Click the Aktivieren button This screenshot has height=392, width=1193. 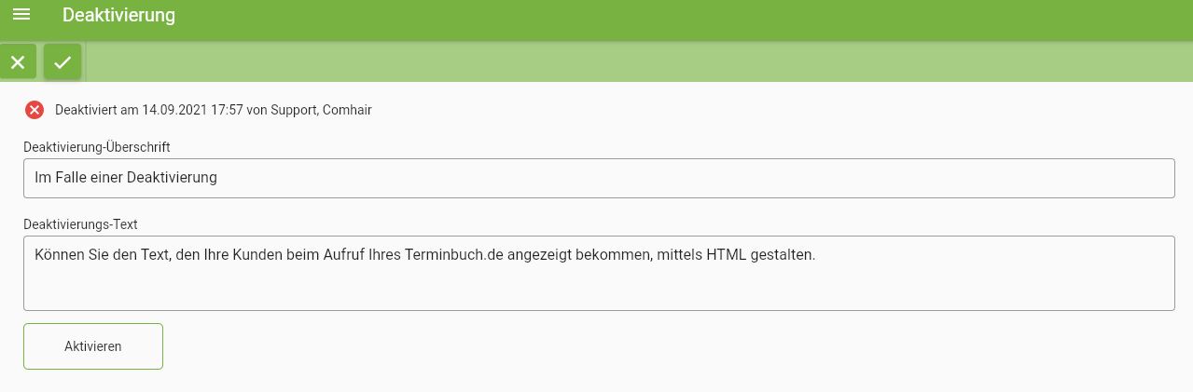[93, 346]
